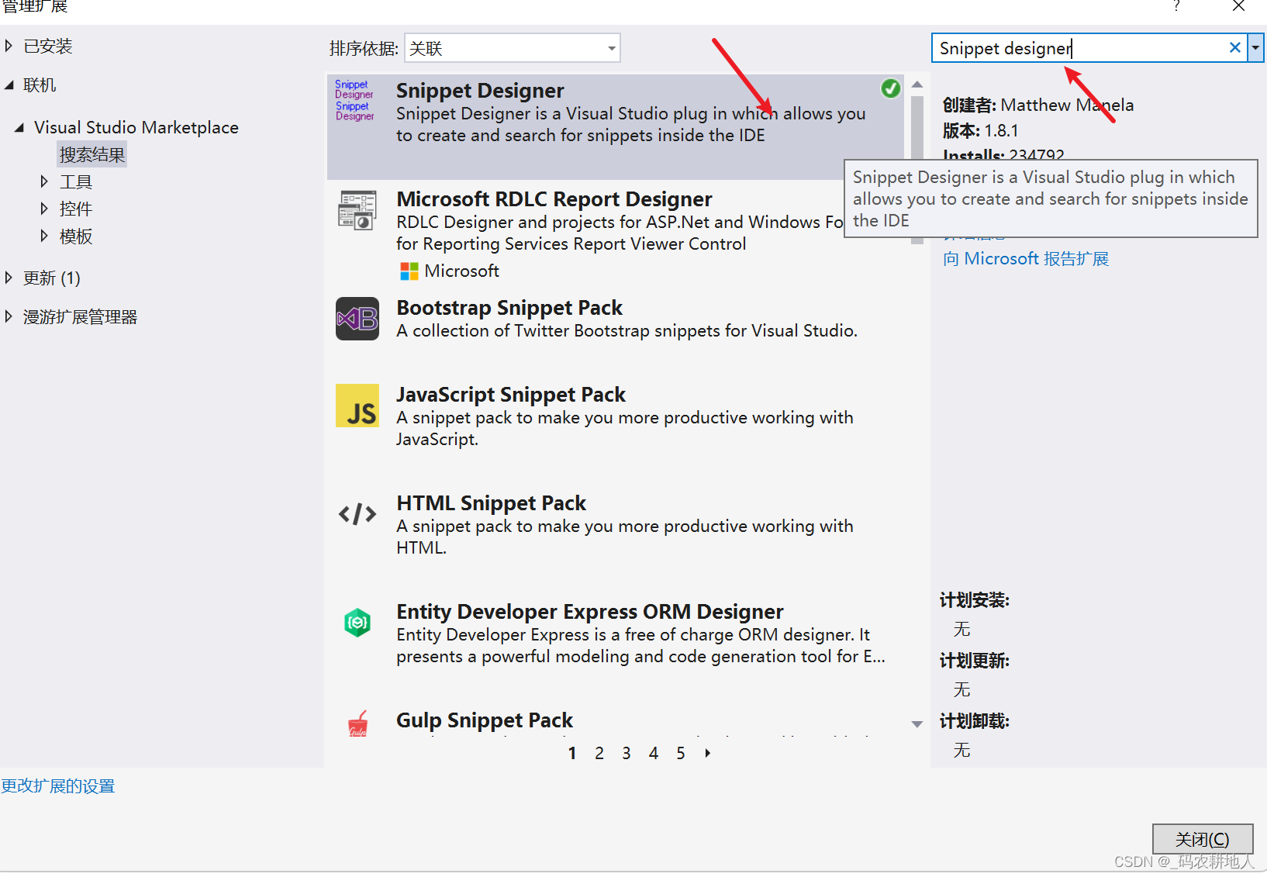Collapse the 联机 tree node
This screenshot has height=877, width=1267.
9,85
